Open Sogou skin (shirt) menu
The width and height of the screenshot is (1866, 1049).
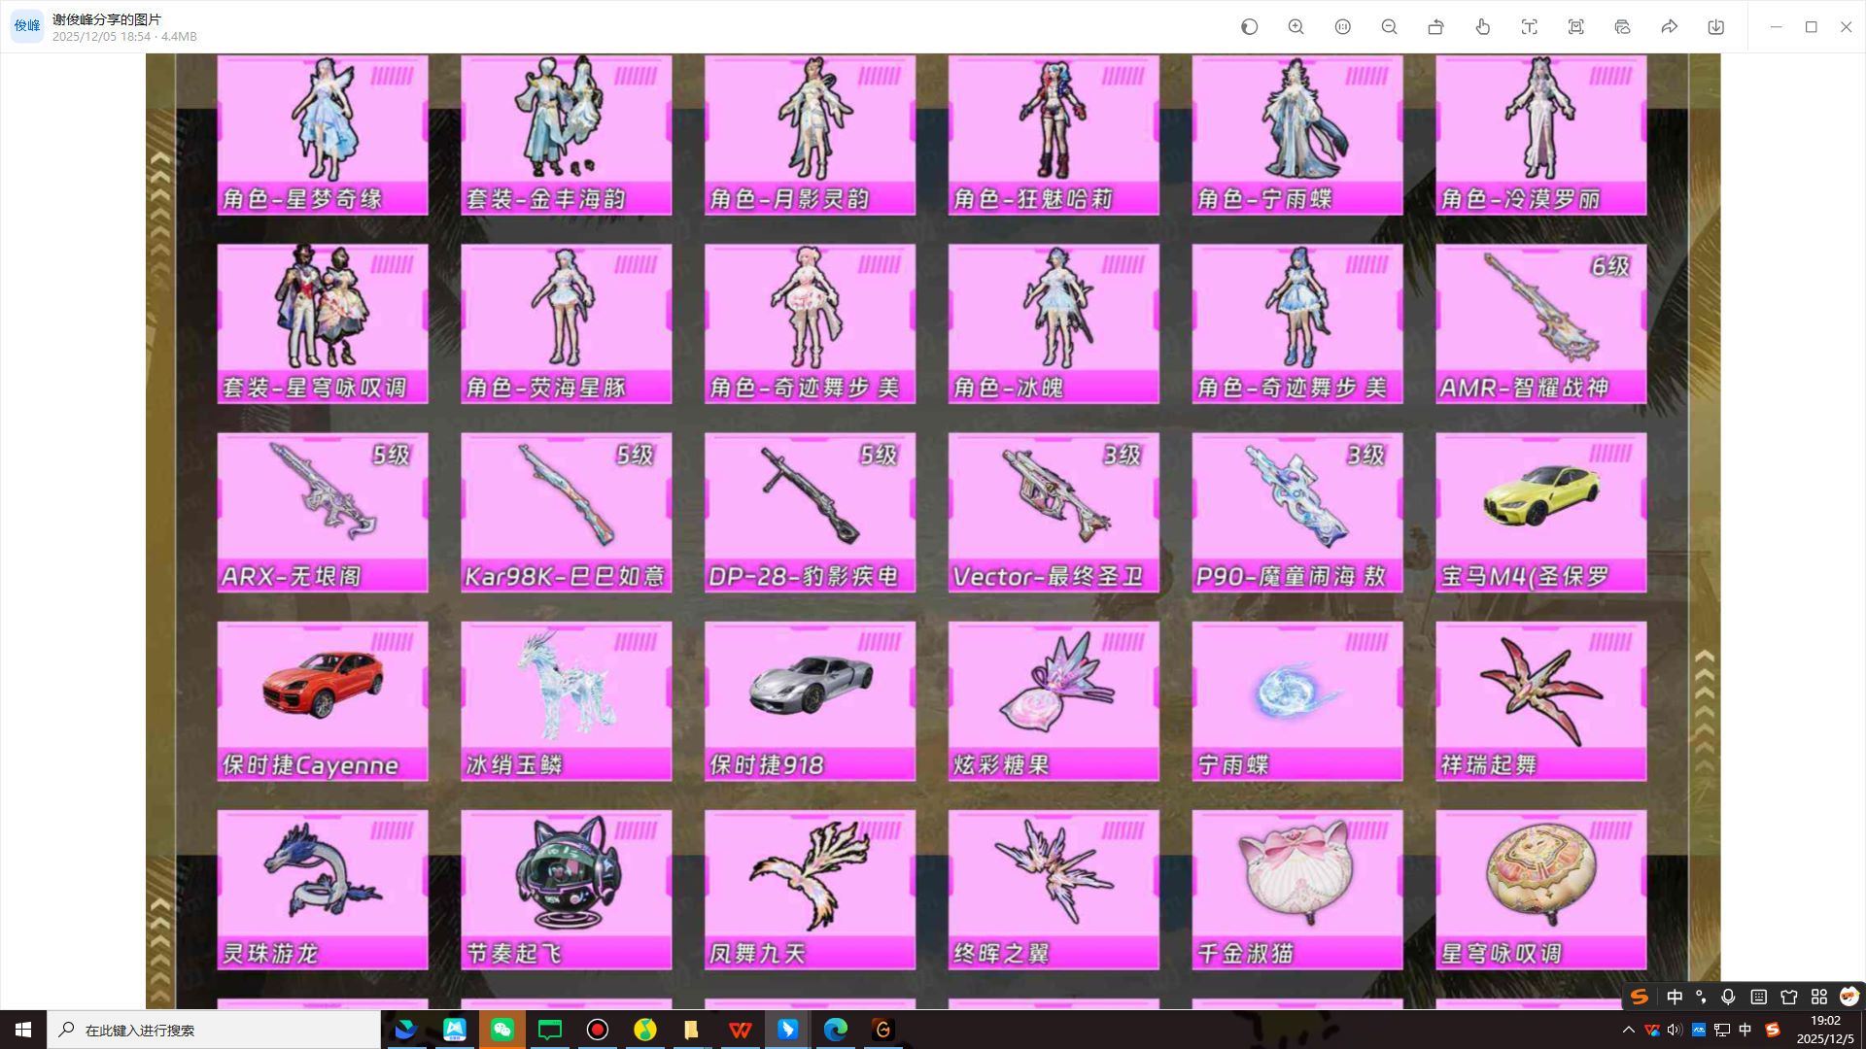click(1788, 998)
